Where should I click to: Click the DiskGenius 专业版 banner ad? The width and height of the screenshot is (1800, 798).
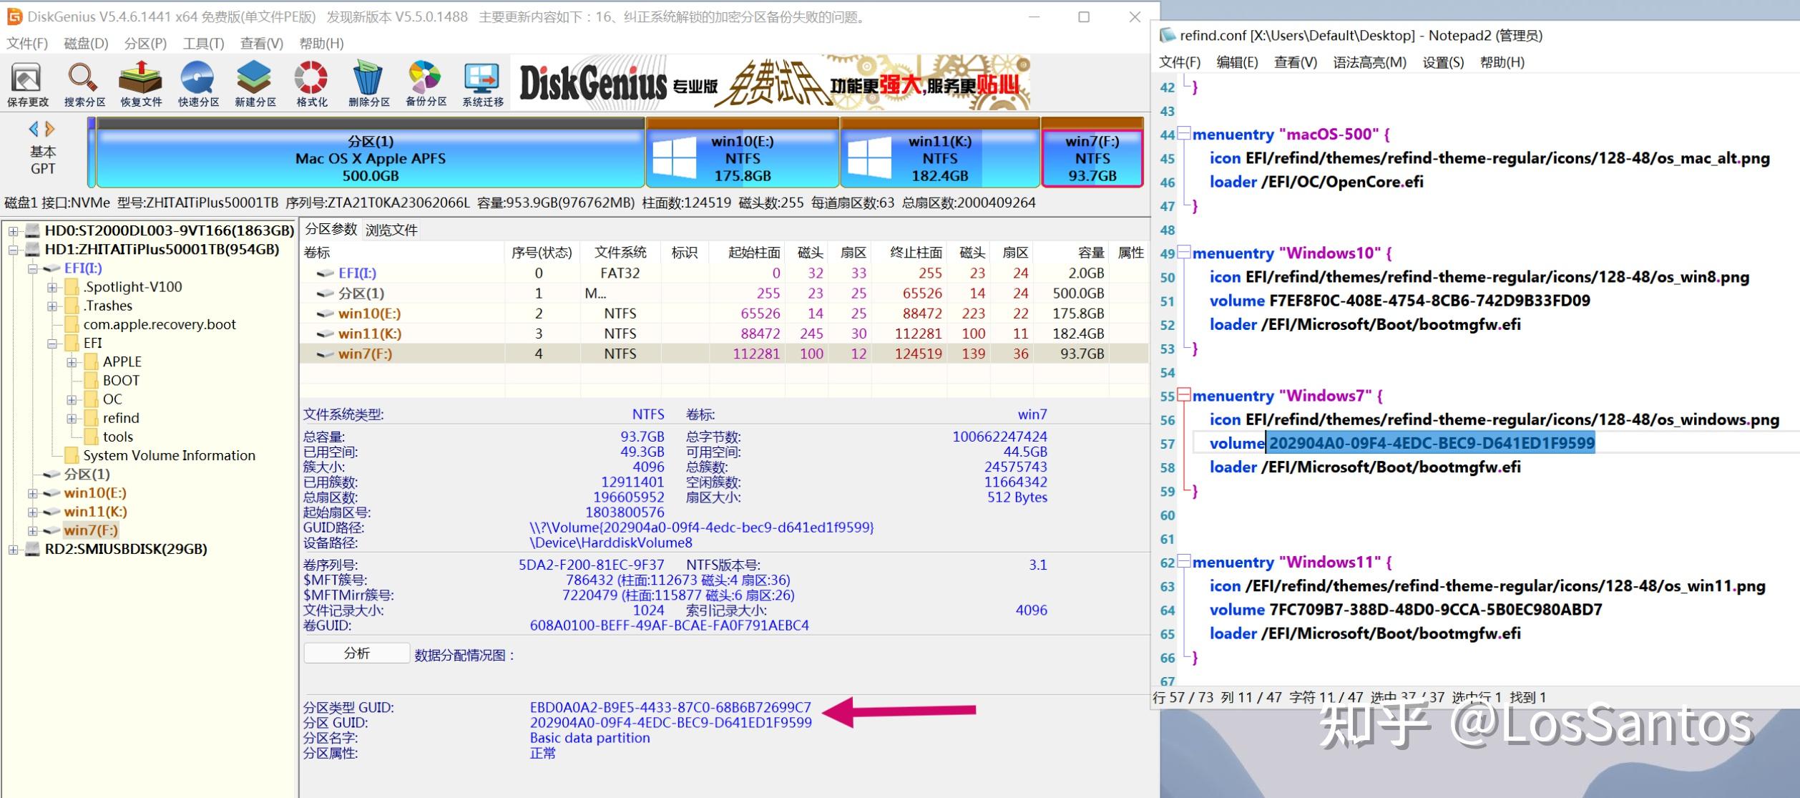point(772,83)
